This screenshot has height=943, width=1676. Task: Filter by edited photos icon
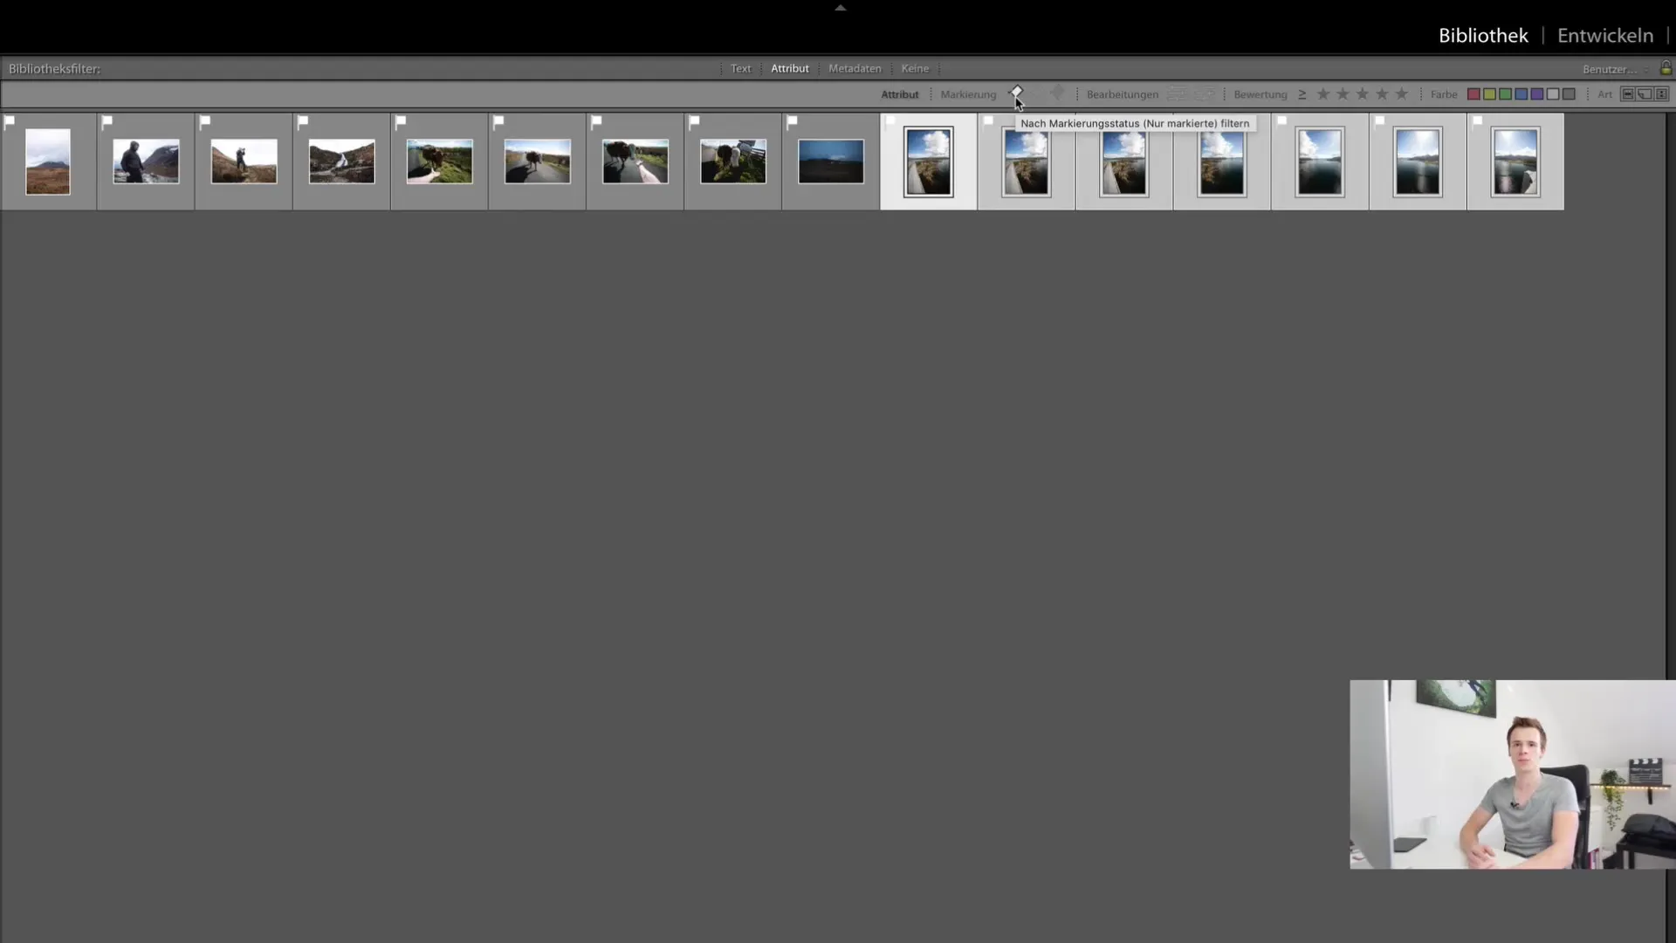pyautogui.click(x=1177, y=93)
